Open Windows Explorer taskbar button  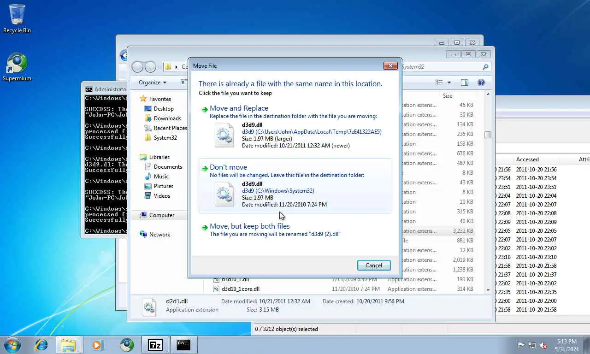click(68, 345)
